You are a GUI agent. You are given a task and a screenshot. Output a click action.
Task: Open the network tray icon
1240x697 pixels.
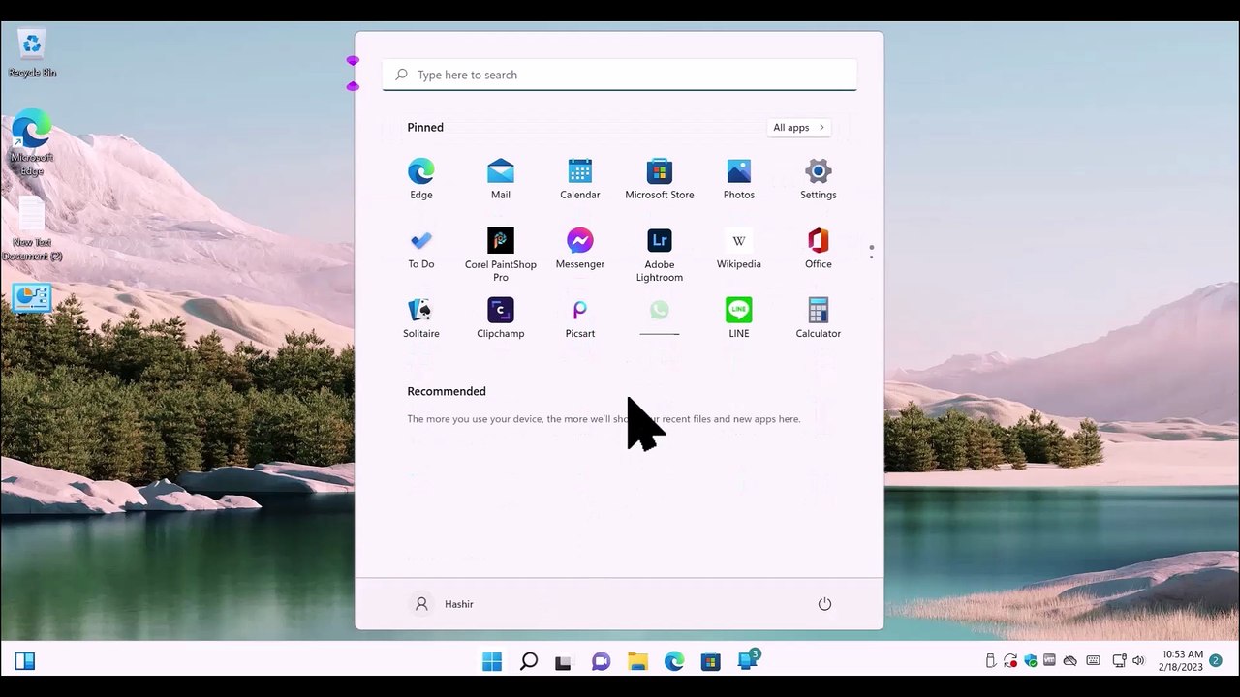(x=1118, y=661)
